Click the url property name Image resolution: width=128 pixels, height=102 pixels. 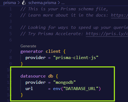point(29,89)
